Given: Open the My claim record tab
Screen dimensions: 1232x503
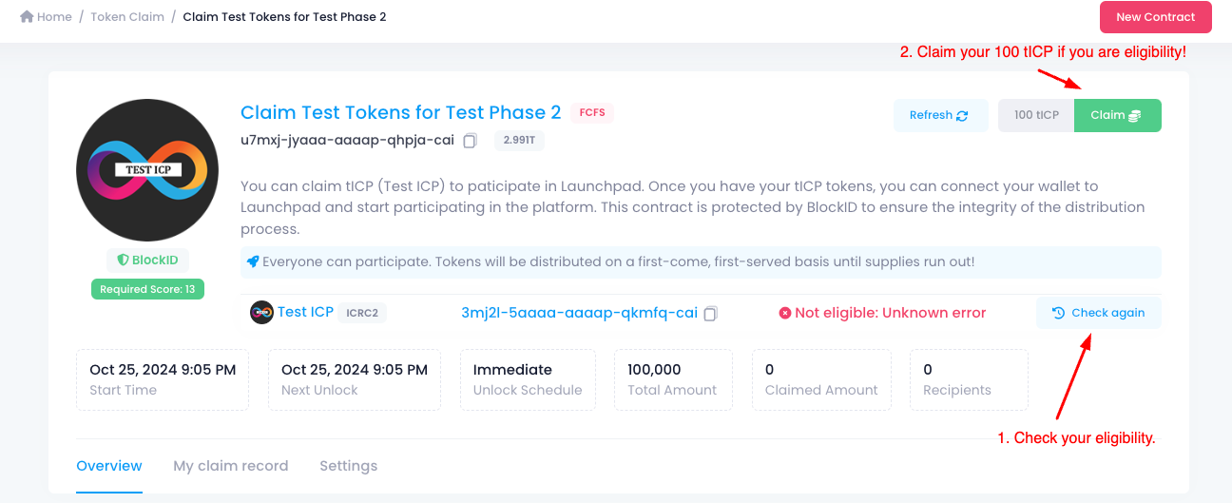Looking at the screenshot, I should click(231, 466).
